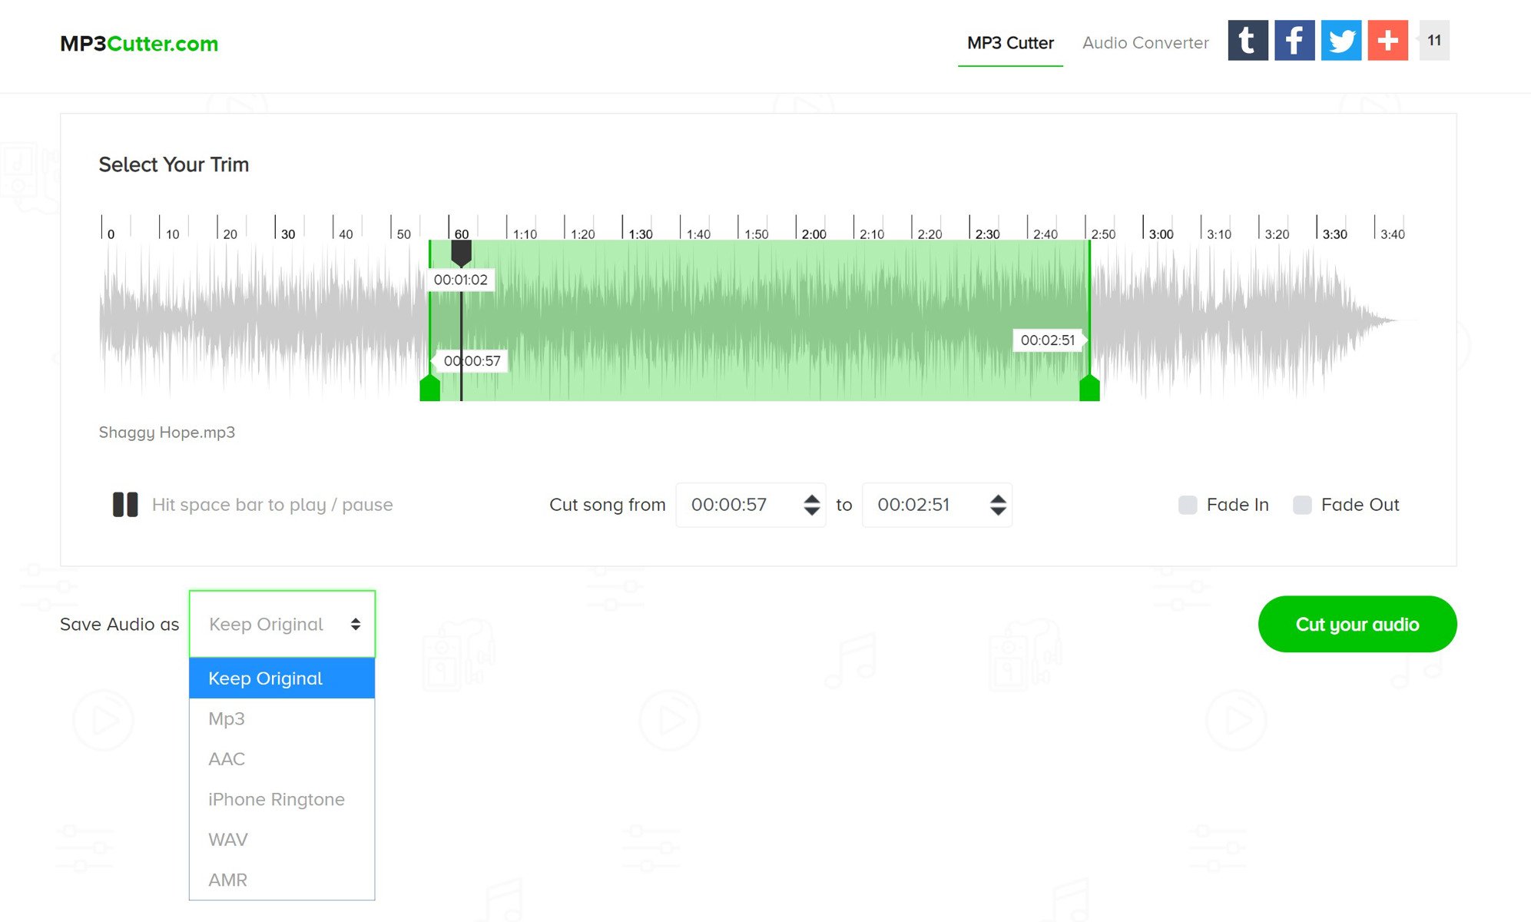Viewport: 1531px width, 922px height.
Task: Click the 00:01:02 playhead time label
Action: [460, 280]
